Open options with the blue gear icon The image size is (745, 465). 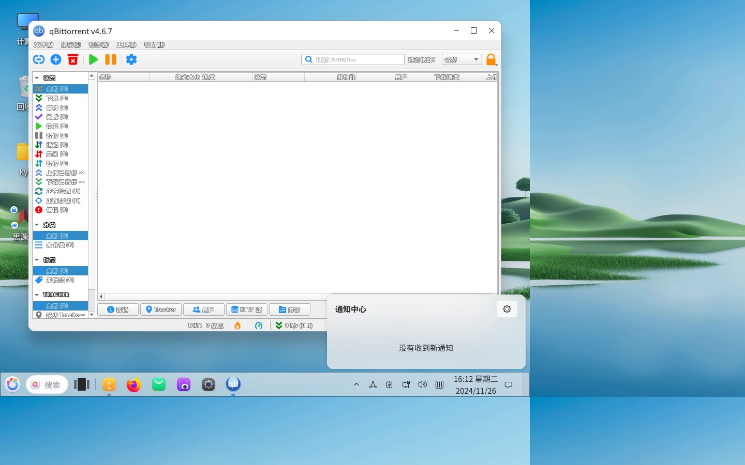coord(131,59)
